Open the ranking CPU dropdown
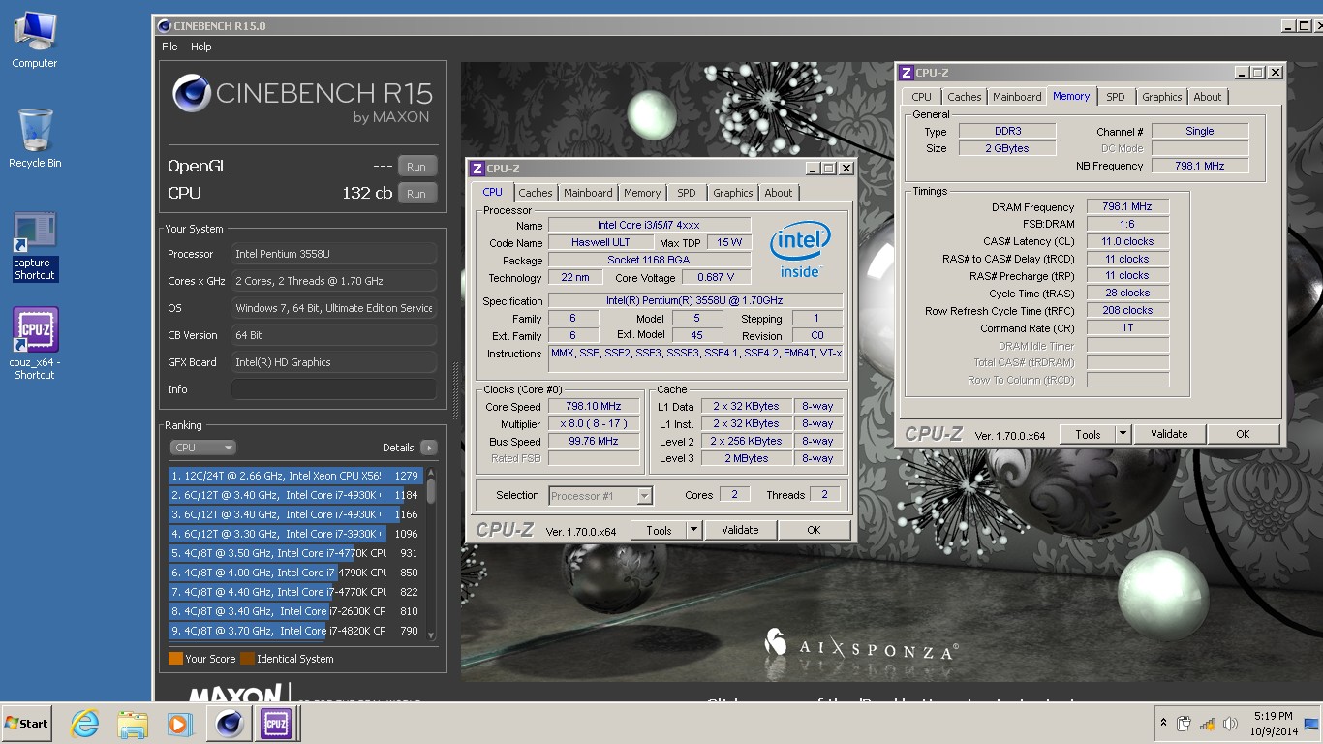Image resolution: width=1323 pixels, height=744 pixels. click(202, 448)
